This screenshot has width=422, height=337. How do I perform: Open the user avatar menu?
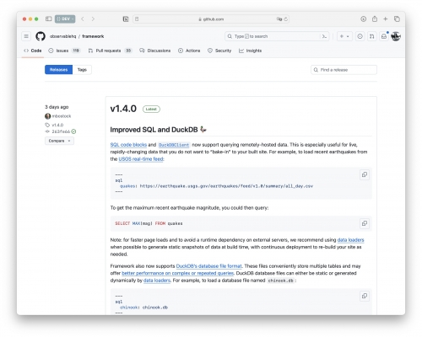click(x=396, y=36)
